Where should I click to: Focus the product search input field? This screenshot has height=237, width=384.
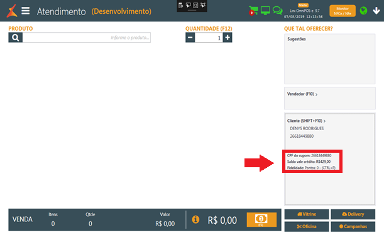click(x=87, y=38)
